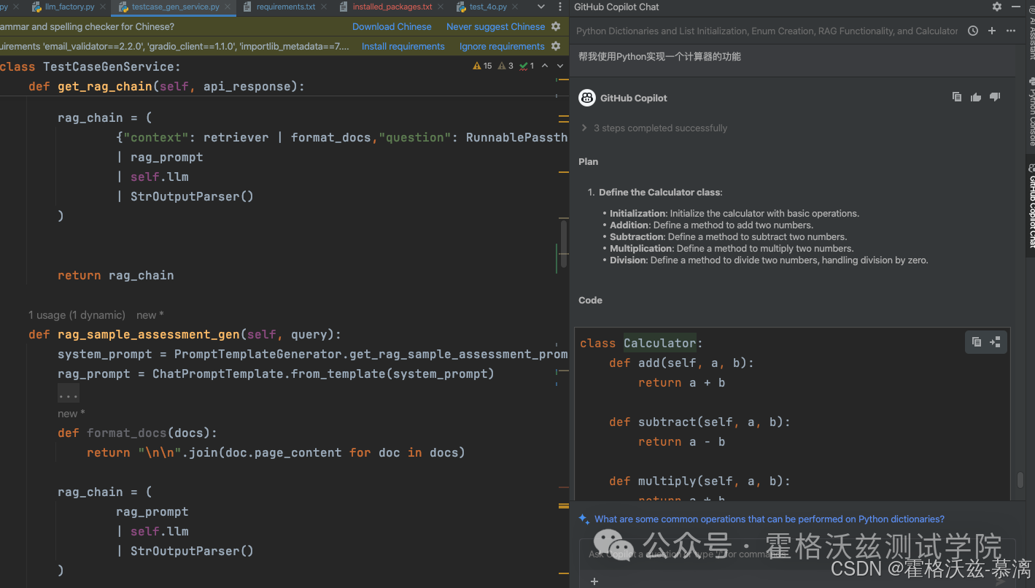The width and height of the screenshot is (1035, 588).
Task: Click def subtract line in code block
Action: click(699, 422)
